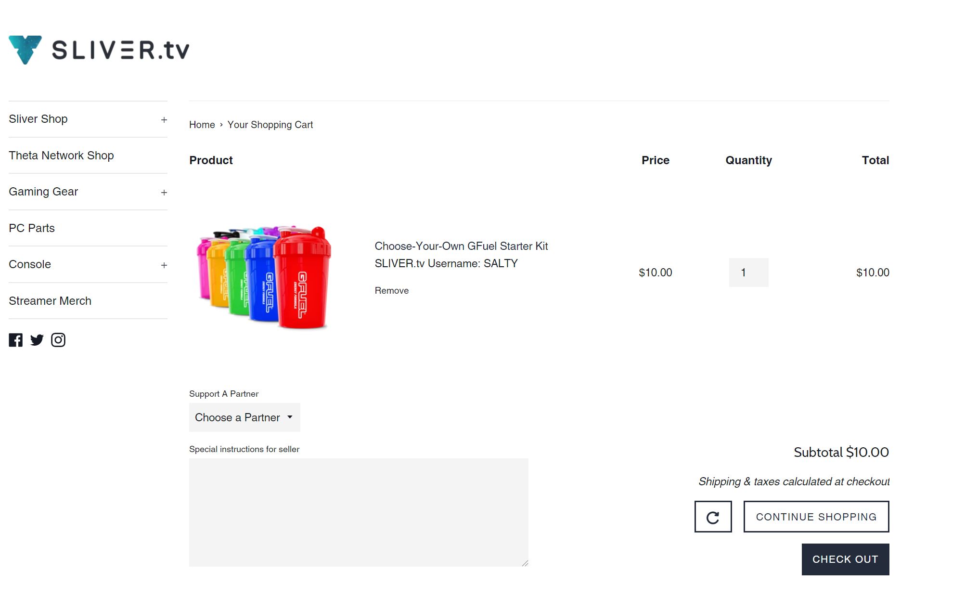Click the Your Shopping Cart breadcrumb text
This screenshot has height=610, width=965.
point(270,125)
